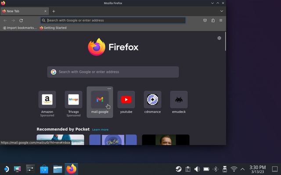Close the New Tab tab
The image size is (281, 175).
pyautogui.click(x=45, y=11)
